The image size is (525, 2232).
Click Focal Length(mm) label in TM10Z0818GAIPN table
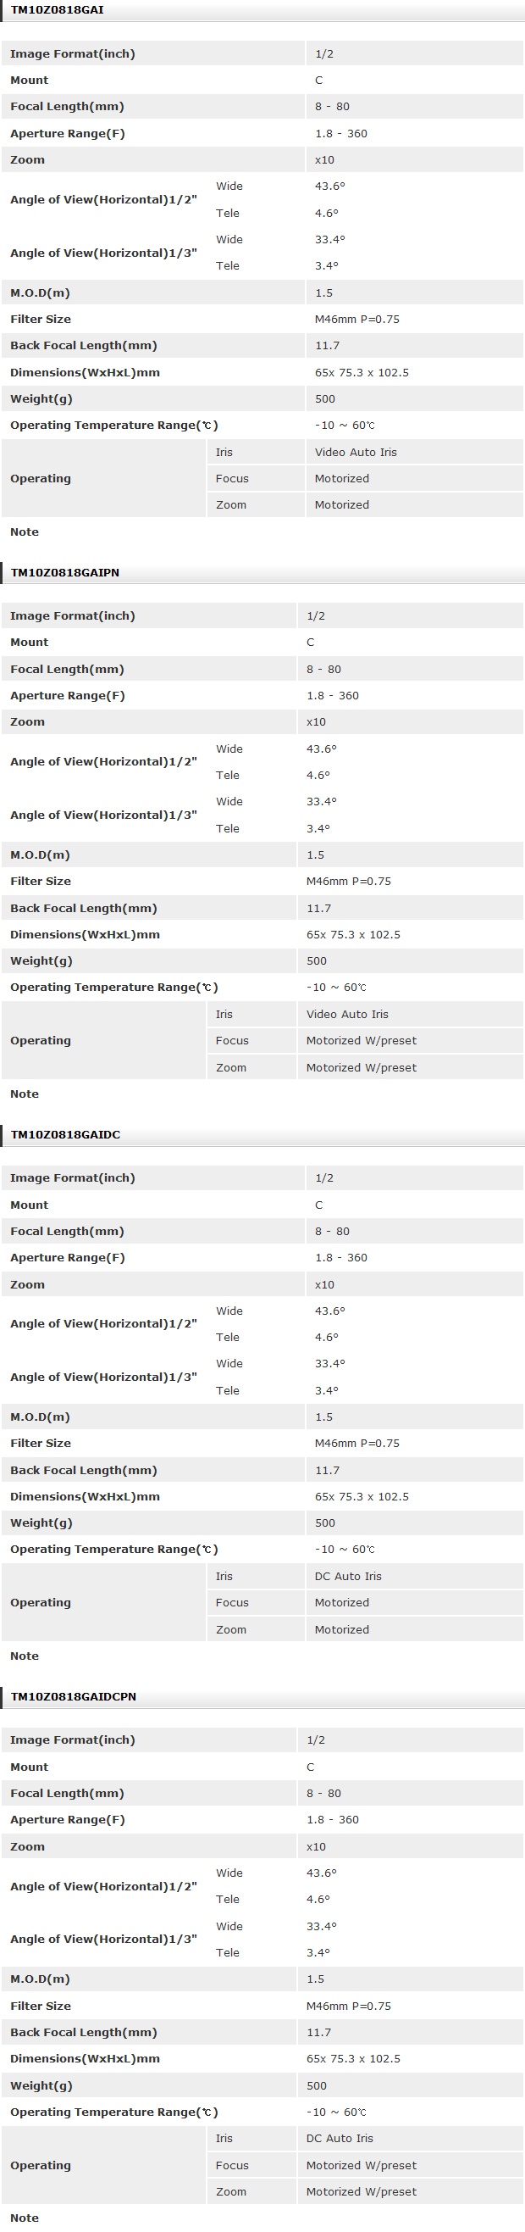(67, 669)
